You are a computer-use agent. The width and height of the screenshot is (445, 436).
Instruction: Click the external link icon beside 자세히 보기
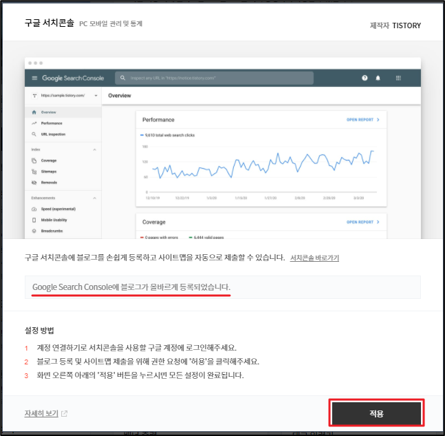[x=65, y=413]
